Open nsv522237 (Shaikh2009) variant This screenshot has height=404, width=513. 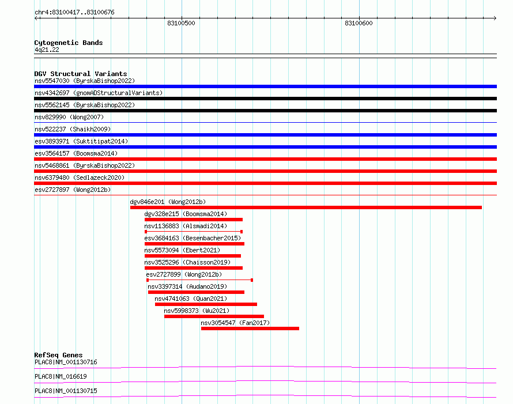pyautogui.click(x=73, y=129)
